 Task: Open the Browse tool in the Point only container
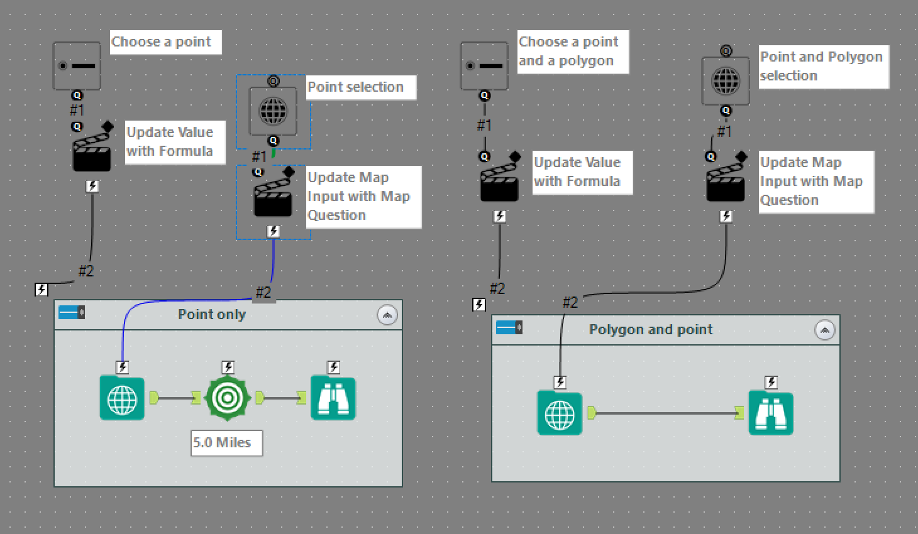[333, 397]
